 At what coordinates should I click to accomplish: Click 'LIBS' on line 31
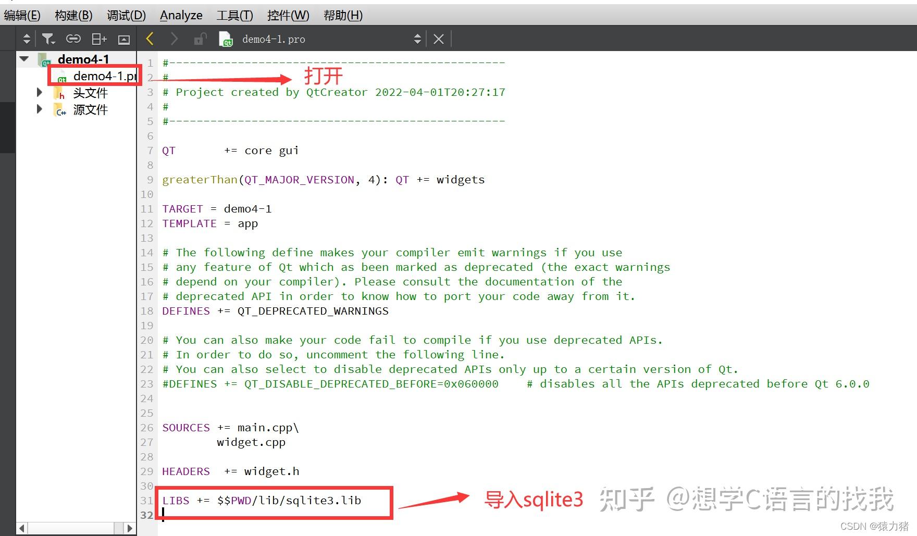coord(176,501)
